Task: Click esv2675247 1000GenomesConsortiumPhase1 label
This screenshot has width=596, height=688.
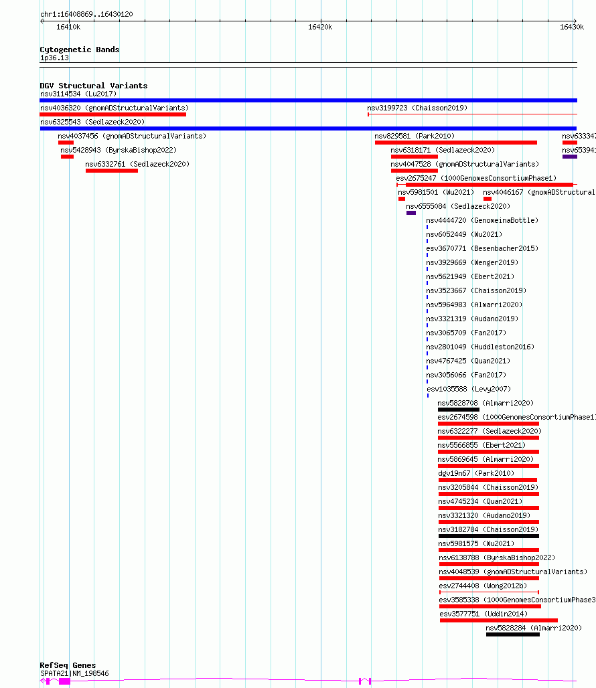Action: pos(476,178)
